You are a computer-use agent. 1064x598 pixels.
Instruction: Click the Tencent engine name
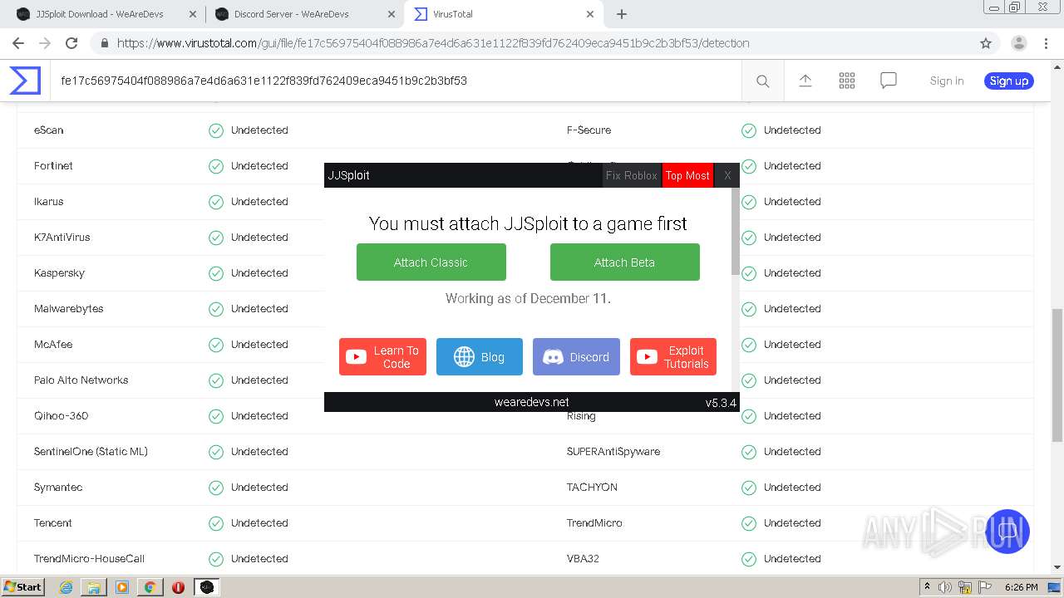pyautogui.click(x=53, y=523)
